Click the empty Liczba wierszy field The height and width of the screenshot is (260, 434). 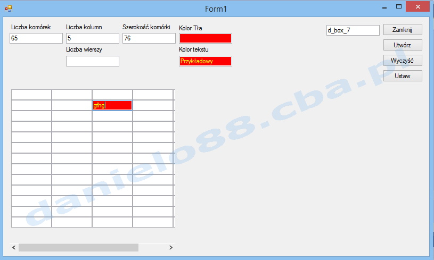(92, 61)
